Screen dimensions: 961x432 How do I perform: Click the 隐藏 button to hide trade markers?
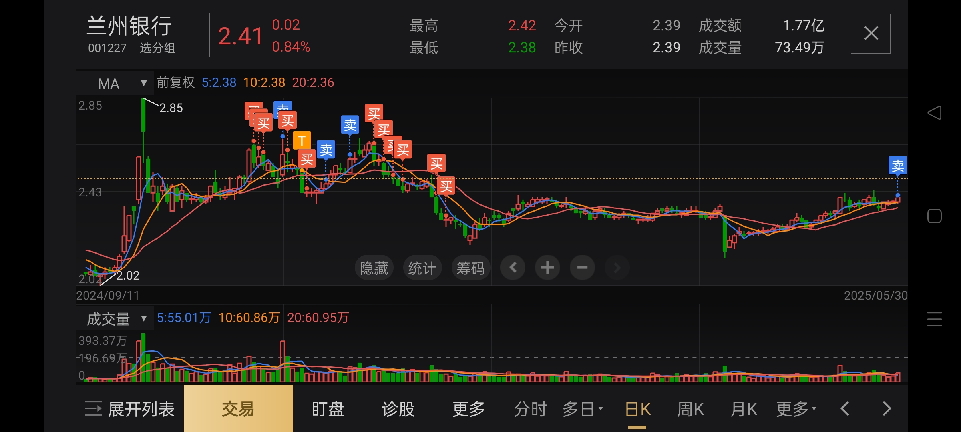click(x=374, y=268)
